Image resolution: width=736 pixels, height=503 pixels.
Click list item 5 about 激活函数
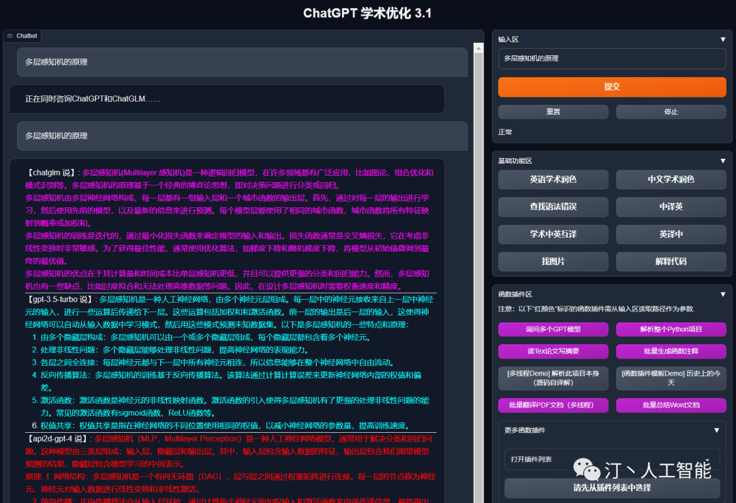coord(230,407)
